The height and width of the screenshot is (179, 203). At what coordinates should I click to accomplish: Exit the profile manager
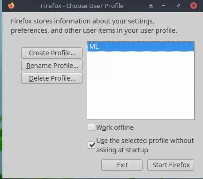122,165
